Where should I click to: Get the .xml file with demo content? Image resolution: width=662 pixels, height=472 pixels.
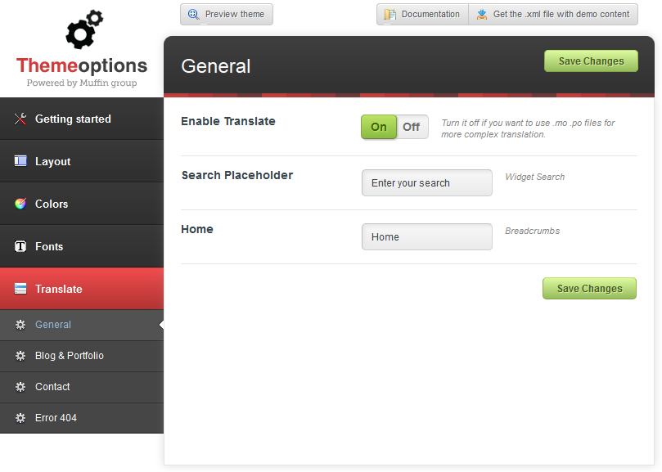click(x=553, y=15)
